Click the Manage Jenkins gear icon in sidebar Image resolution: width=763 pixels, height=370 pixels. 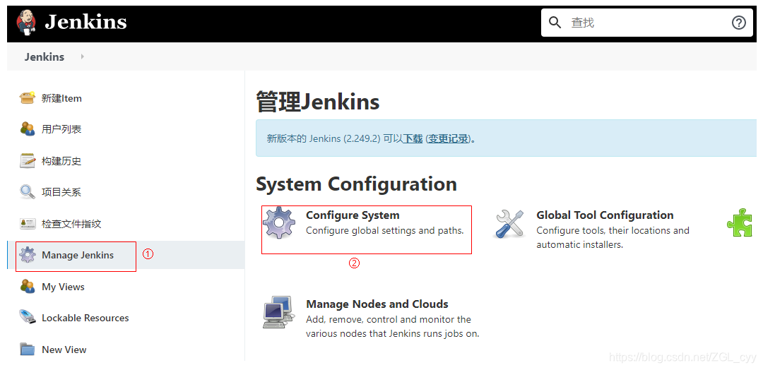28,255
